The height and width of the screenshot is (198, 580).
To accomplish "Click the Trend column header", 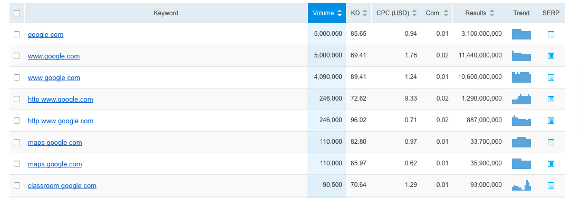I will [x=521, y=13].
